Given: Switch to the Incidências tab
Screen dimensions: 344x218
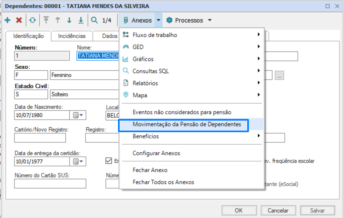Looking at the screenshot, I should pos(72,36).
